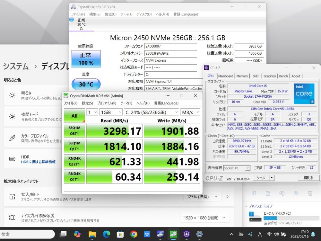The width and height of the screenshot is (321, 241).
Task: Open CrystalDiskMark プロファイル(P) menu
Action: [107, 103]
